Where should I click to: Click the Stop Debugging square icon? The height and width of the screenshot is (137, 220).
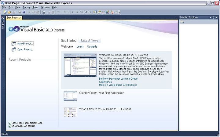pos(77,12)
